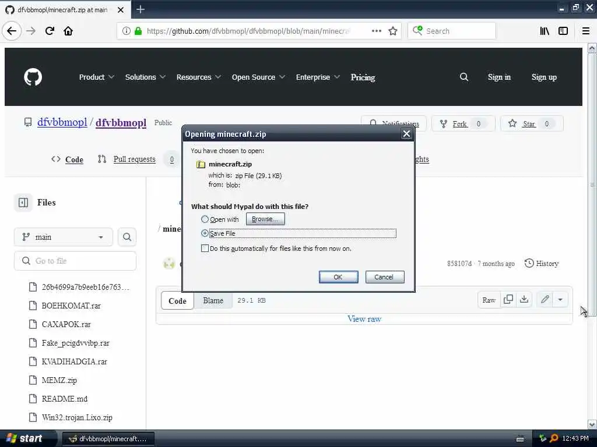Click into the Go to file field
Image resolution: width=597 pixels, height=447 pixels.
tap(75, 261)
